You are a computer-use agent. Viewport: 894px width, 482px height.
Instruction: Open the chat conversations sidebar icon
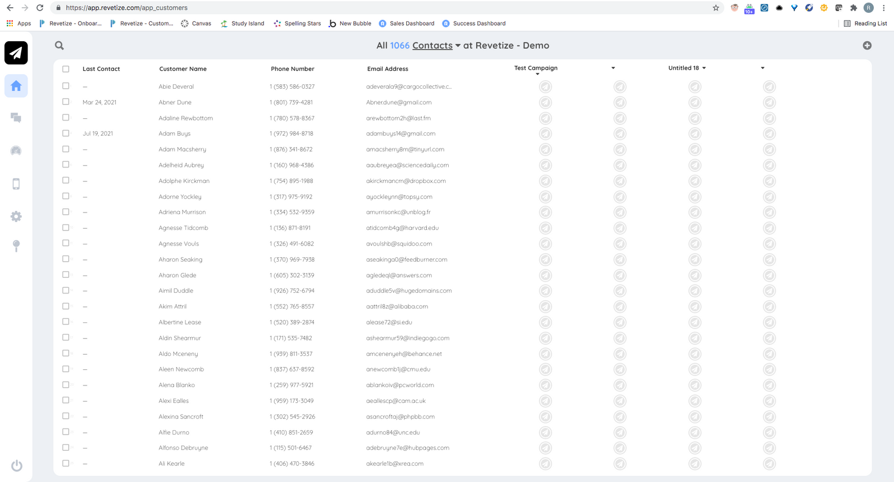pos(16,118)
